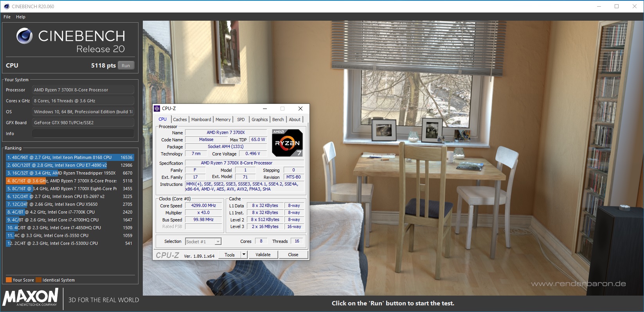Click the Level 2 cache value 8 x 512 KBytes
This screenshot has height=312, width=644.
(x=265, y=219)
